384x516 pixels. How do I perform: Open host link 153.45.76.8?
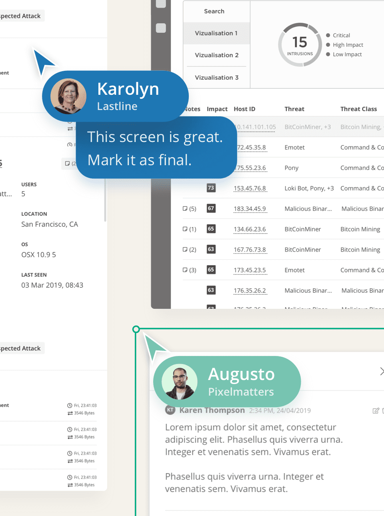pos(250,188)
